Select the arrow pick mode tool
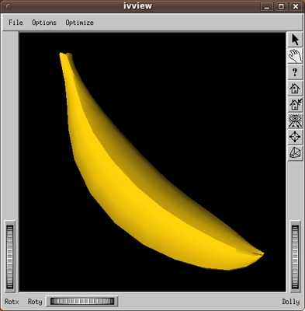The width and height of the screenshot is (305, 311). 295,40
